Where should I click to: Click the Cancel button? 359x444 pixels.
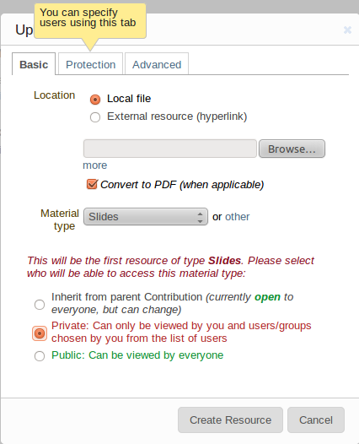click(316, 420)
